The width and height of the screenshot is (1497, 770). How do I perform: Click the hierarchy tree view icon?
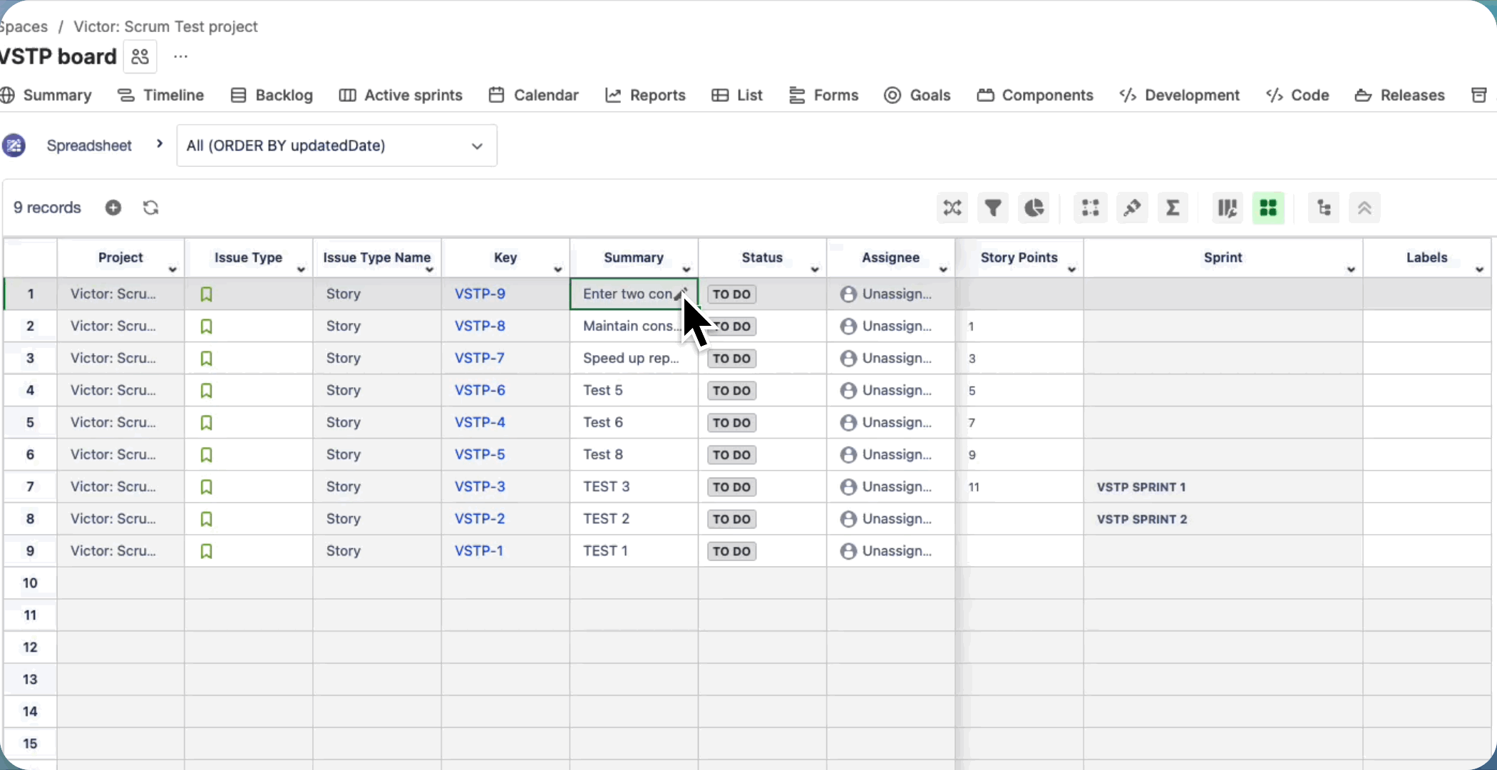(x=1324, y=208)
